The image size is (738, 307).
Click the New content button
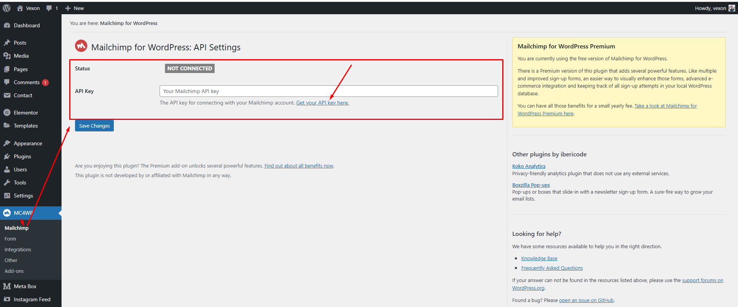pyautogui.click(x=74, y=8)
